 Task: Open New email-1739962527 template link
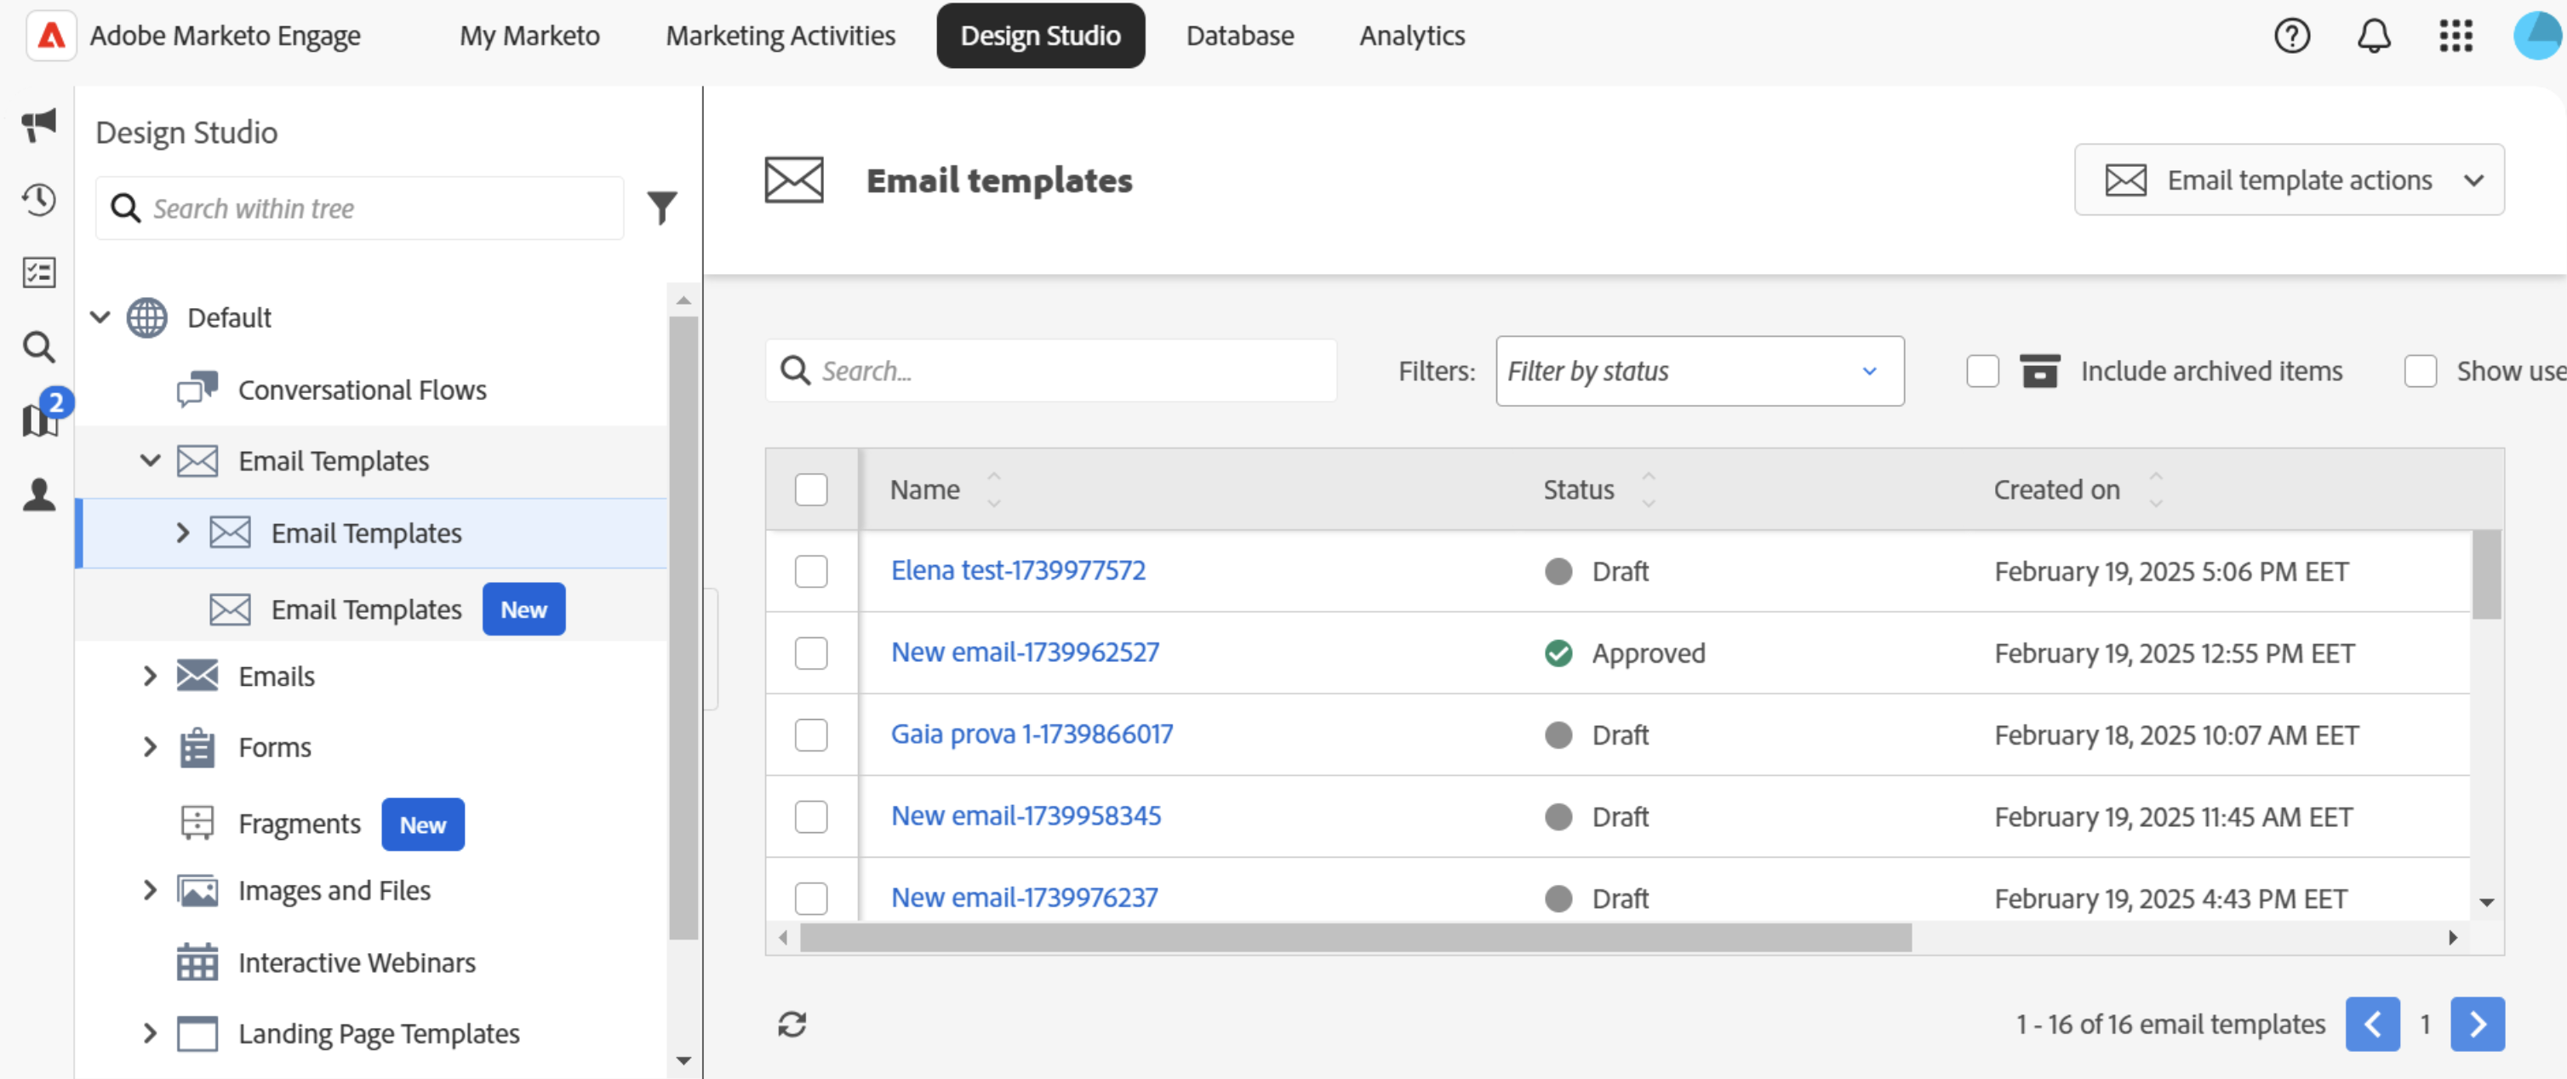pos(1025,652)
